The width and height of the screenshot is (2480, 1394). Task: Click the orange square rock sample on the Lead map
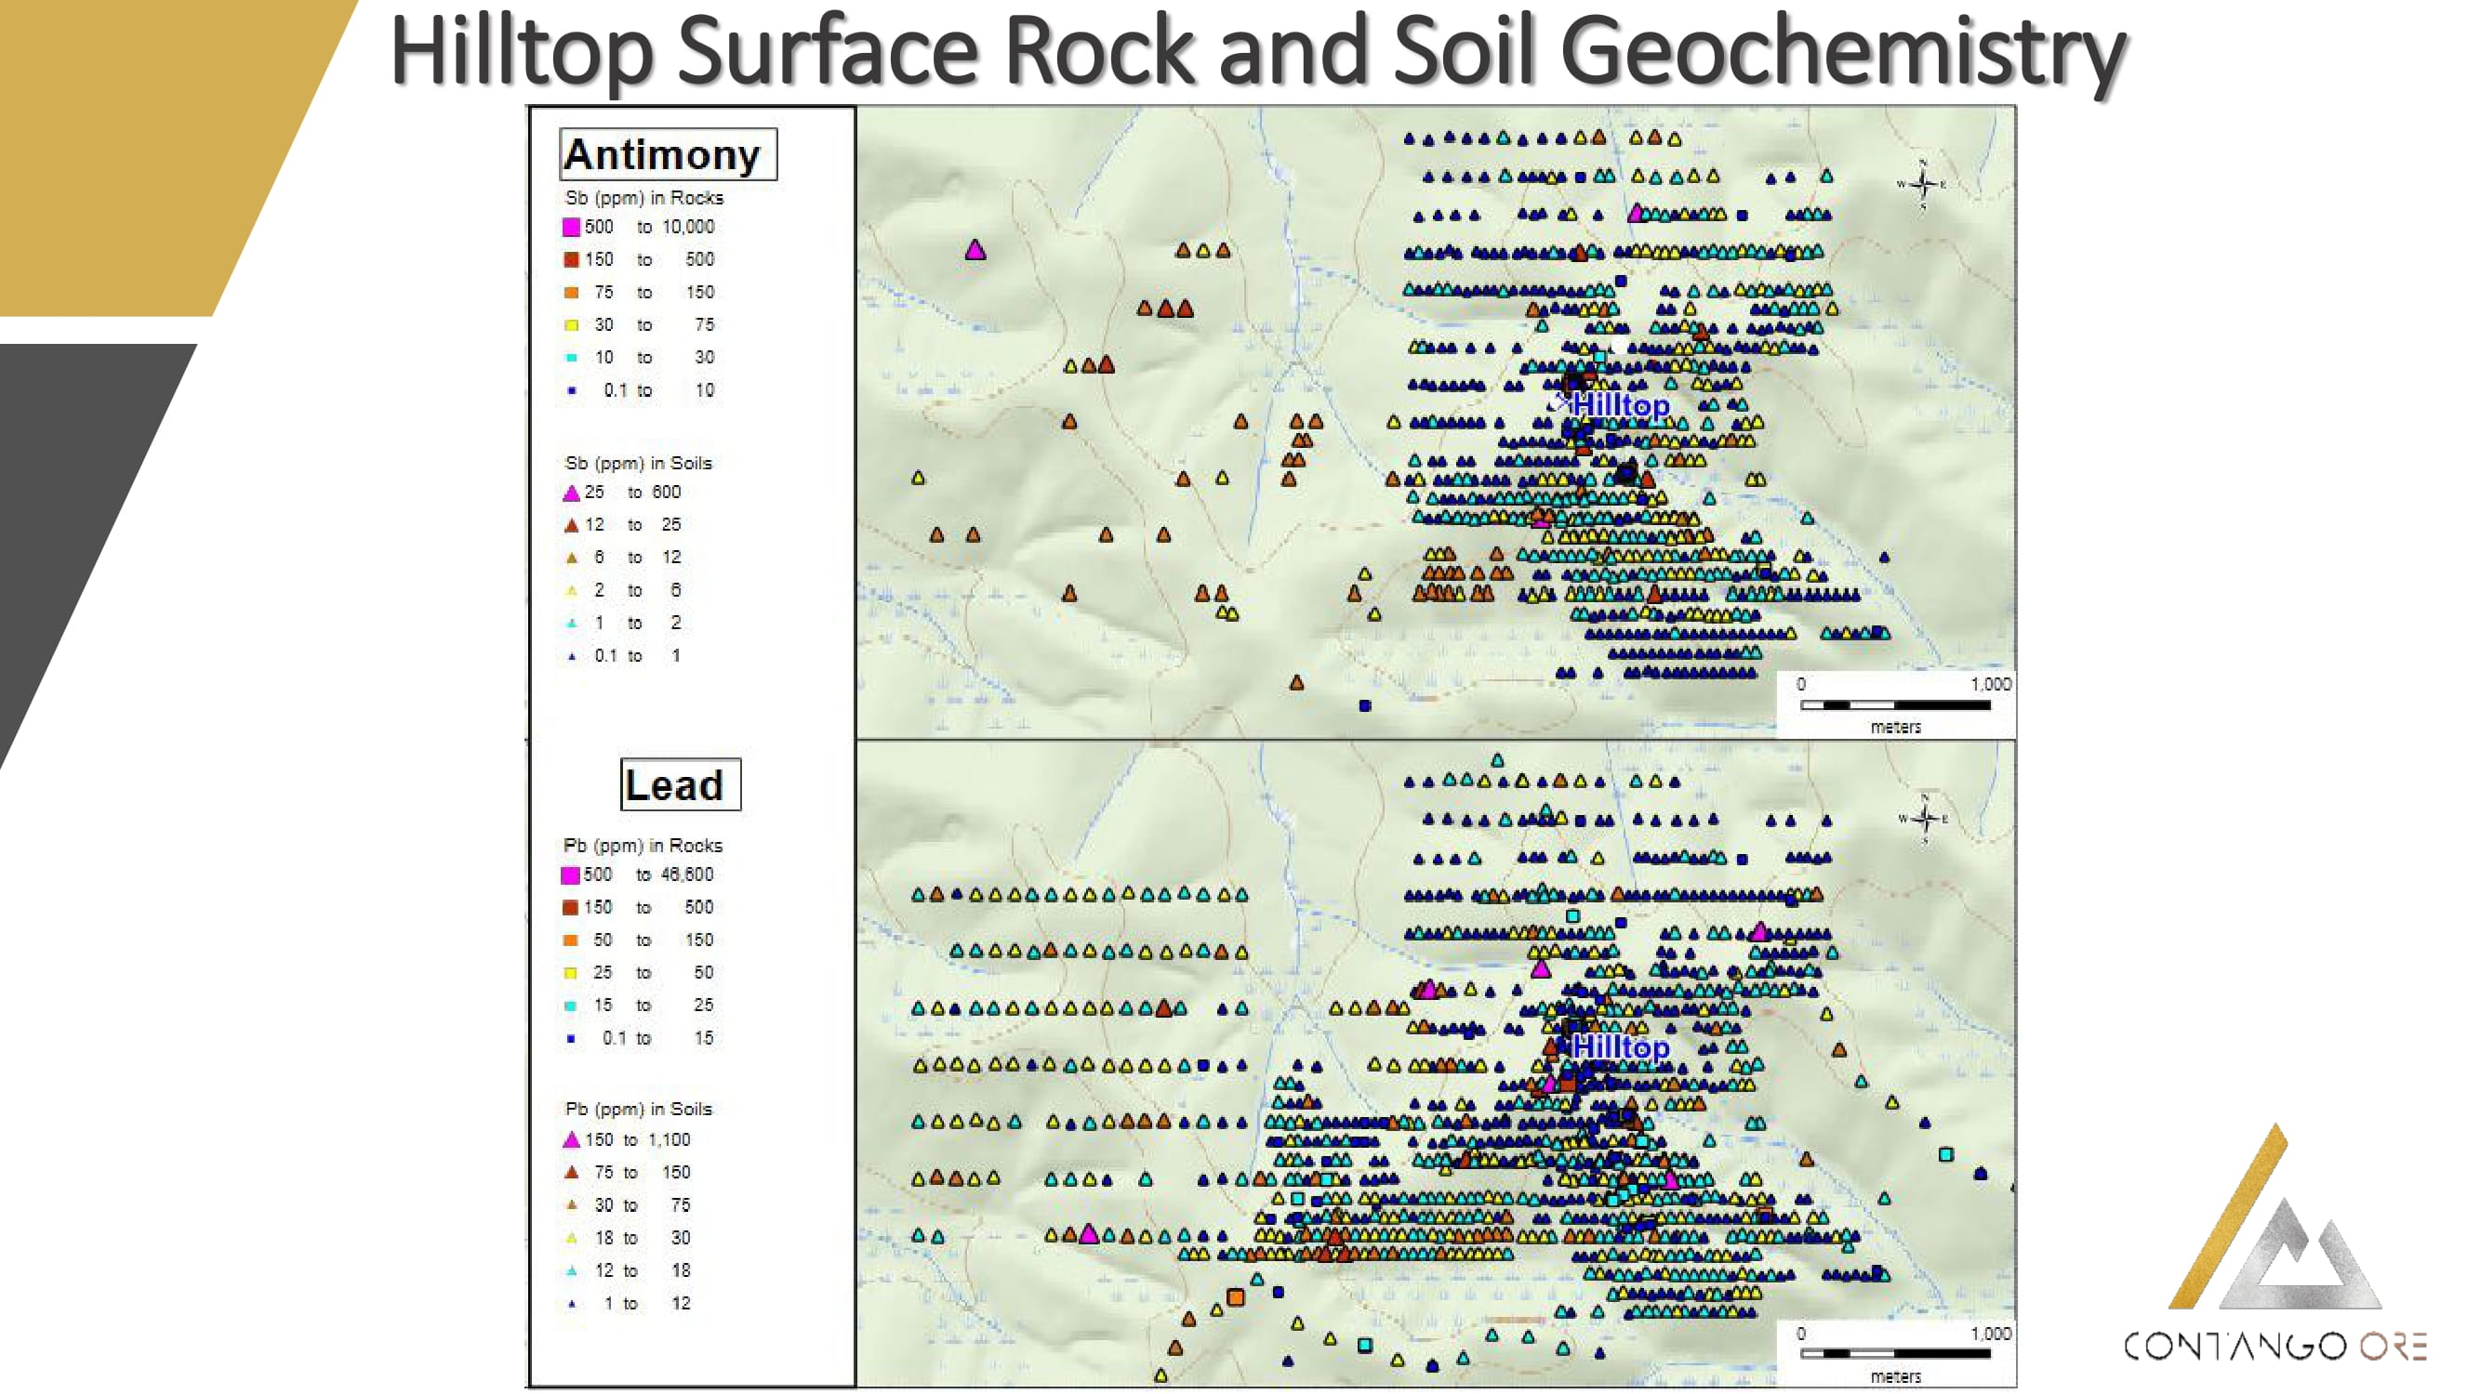(x=1235, y=1297)
